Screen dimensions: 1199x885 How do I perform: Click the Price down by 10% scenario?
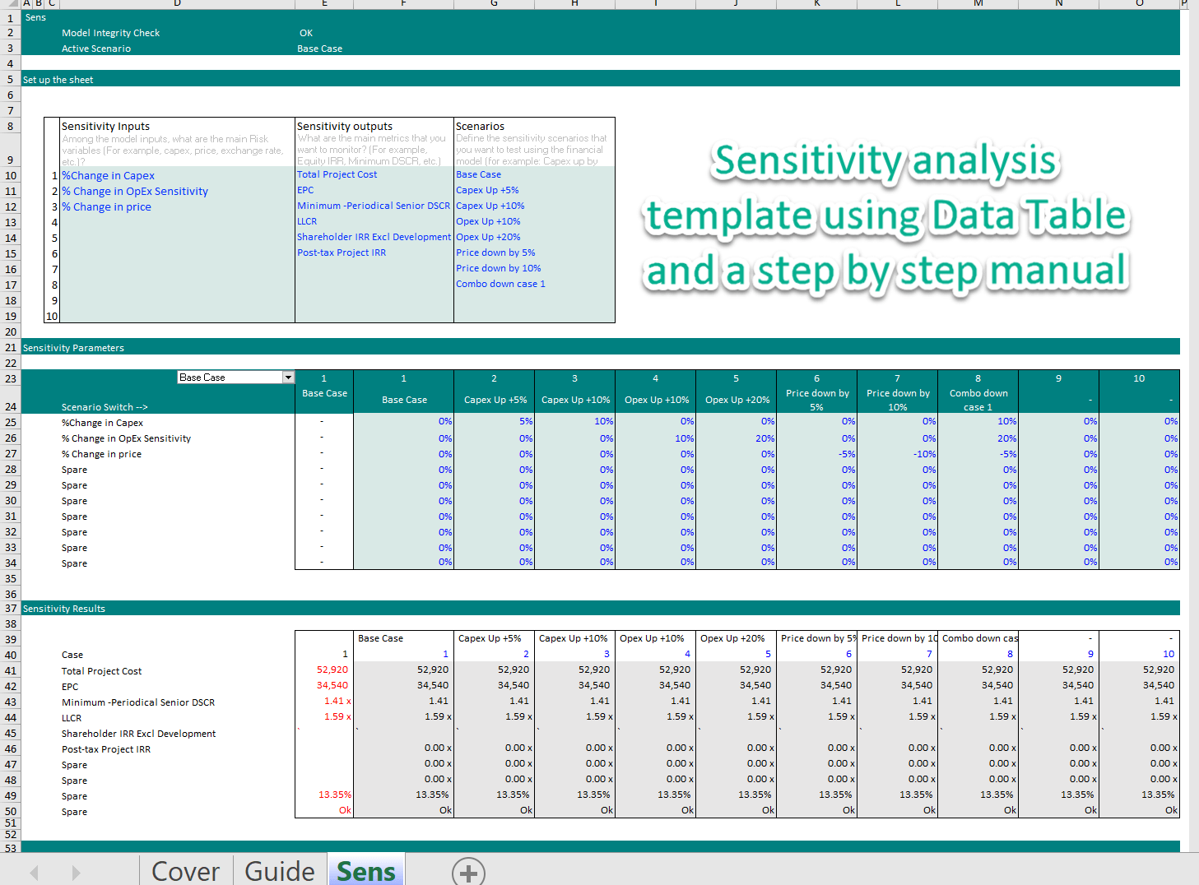click(498, 267)
